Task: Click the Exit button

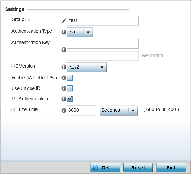Action: coord(171,168)
